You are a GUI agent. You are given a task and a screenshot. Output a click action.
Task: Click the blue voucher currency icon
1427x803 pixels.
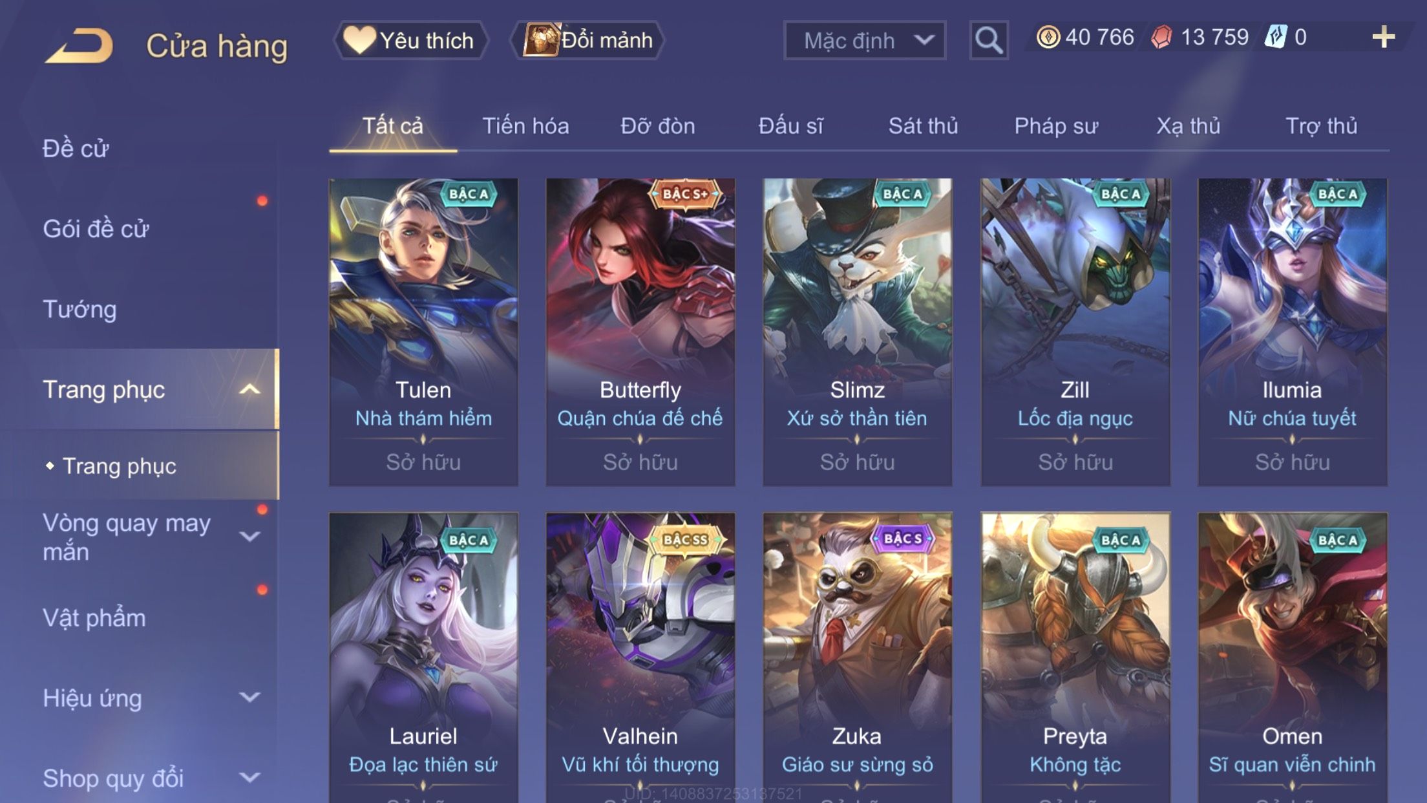tap(1276, 37)
